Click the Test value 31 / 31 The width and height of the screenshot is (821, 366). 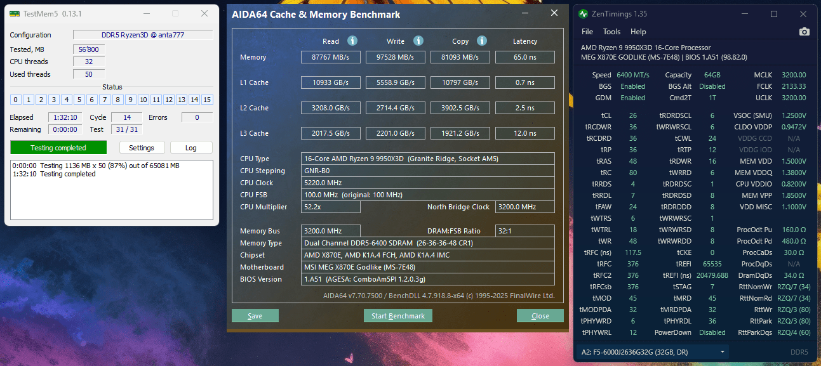click(126, 129)
